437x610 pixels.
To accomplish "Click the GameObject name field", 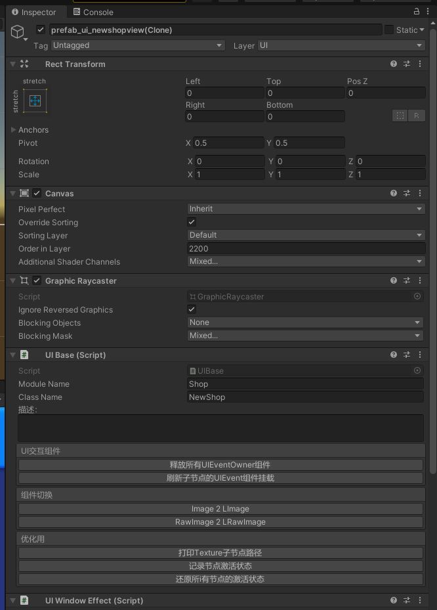I will [216, 30].
